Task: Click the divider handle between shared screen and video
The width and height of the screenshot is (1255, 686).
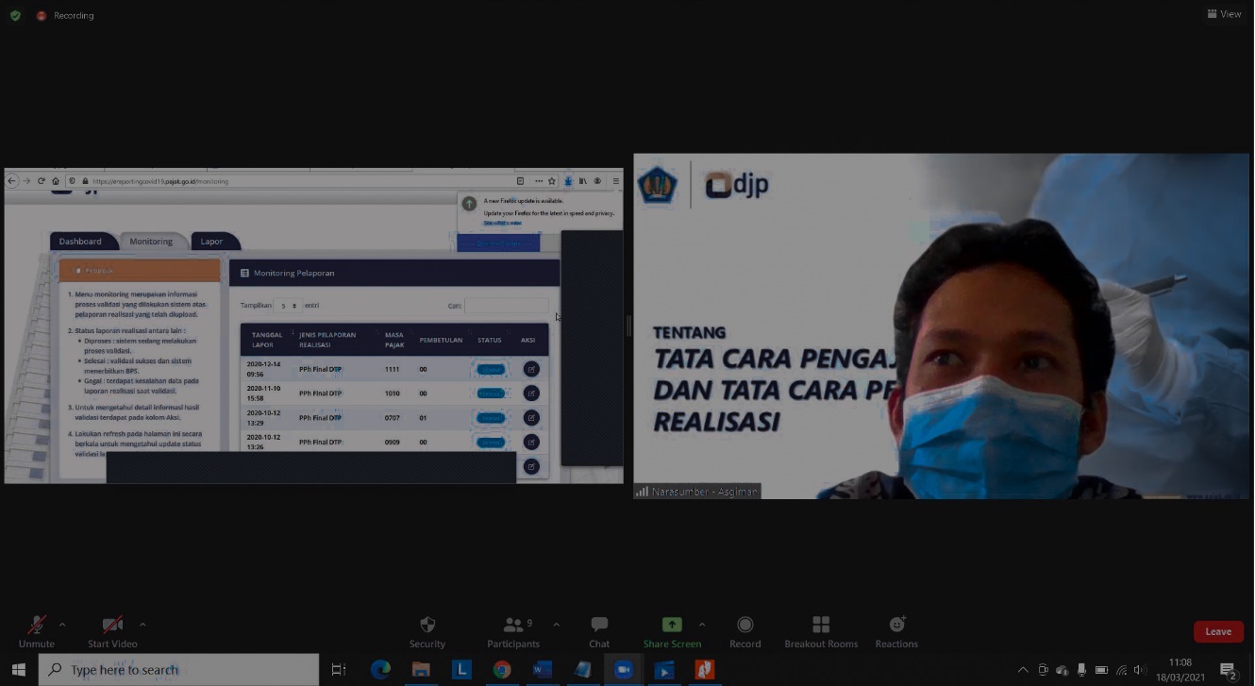Action: 628,326
